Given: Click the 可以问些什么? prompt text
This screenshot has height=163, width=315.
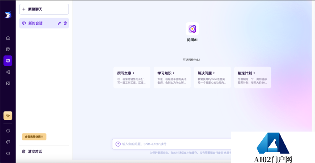Looking at the screenshot, I should point(192,60).
